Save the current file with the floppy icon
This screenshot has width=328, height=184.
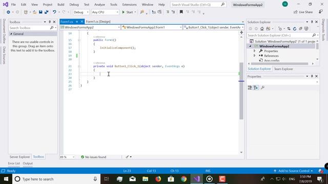coord(40,12)
